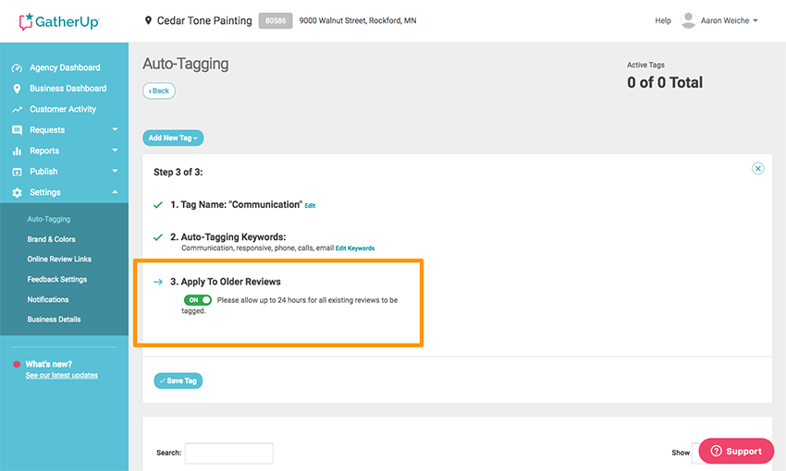Open the Aaron Weiche account dropdown
The height and width of the screenshot is (471, 786).
(x=729, y=20)
